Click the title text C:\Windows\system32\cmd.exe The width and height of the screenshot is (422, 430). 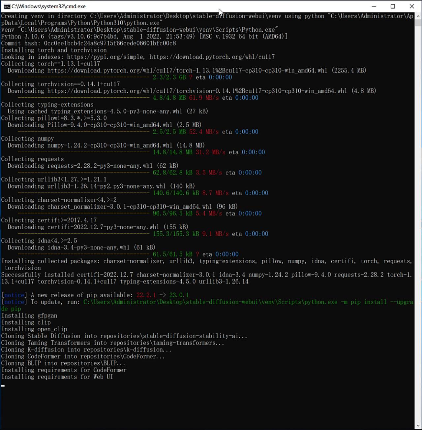pos(48,6)
